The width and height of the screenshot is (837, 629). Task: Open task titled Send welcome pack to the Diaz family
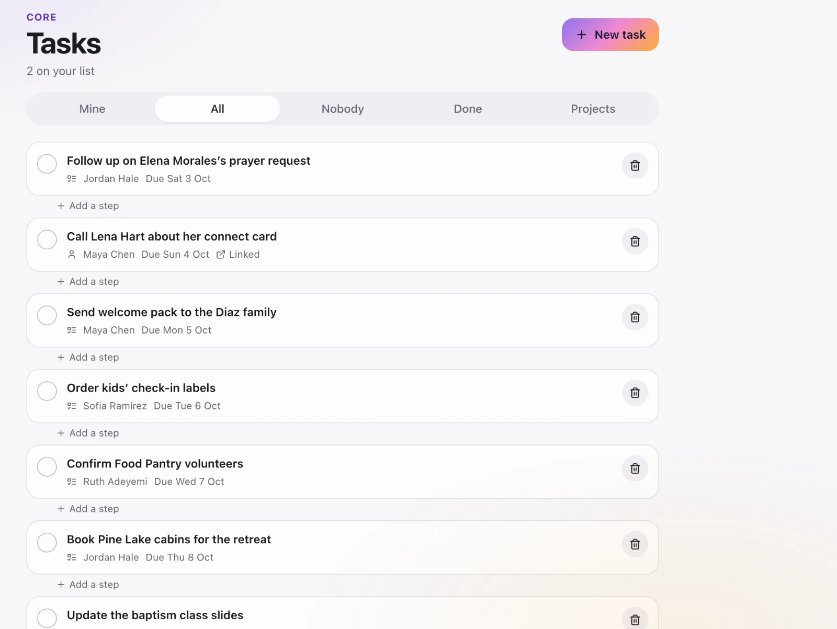click(172, 312)
